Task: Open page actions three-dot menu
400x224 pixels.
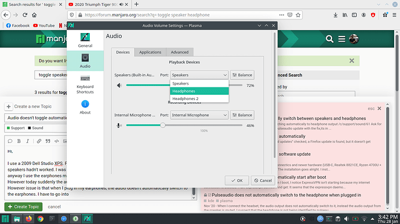Action: point(281,15)
